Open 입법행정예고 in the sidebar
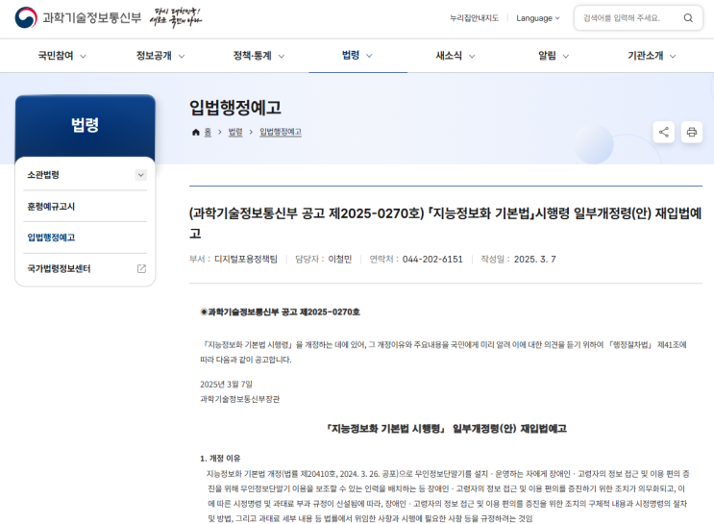Viewport: 714px width, 524px height. pyautogui.click(x=51, y=237)
